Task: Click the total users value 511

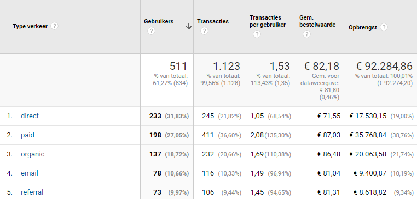Action: pos(178,67)
